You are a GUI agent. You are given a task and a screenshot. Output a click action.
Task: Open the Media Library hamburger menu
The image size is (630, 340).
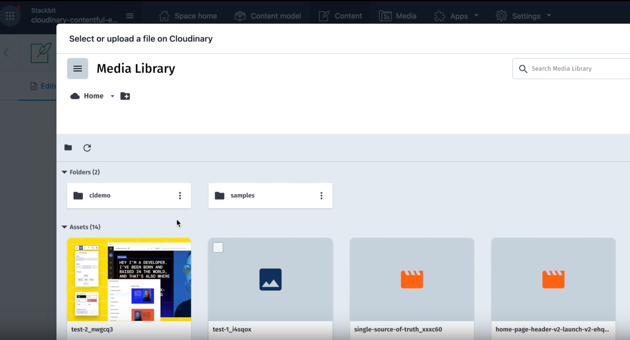[77, 69]
